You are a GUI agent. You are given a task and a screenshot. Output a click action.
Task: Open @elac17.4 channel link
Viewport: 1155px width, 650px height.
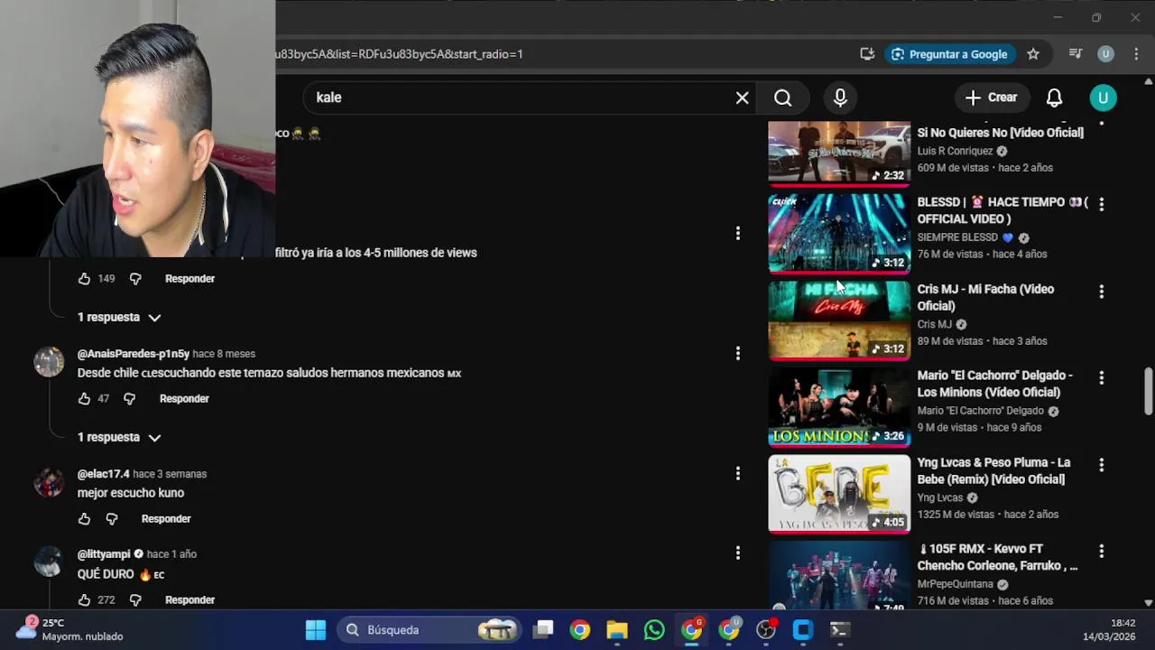(104, 474)
